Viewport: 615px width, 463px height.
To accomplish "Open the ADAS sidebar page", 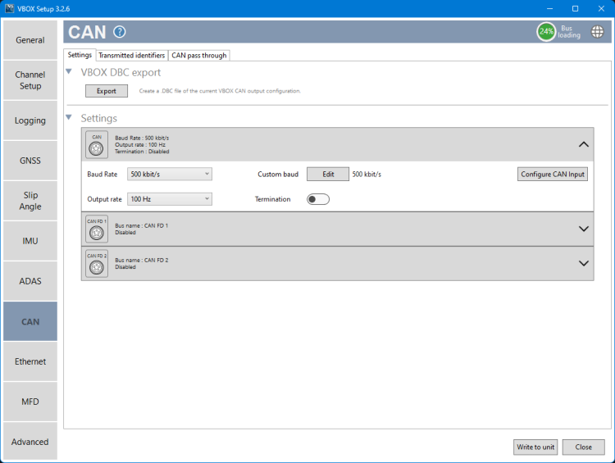I will pos(30,281).
